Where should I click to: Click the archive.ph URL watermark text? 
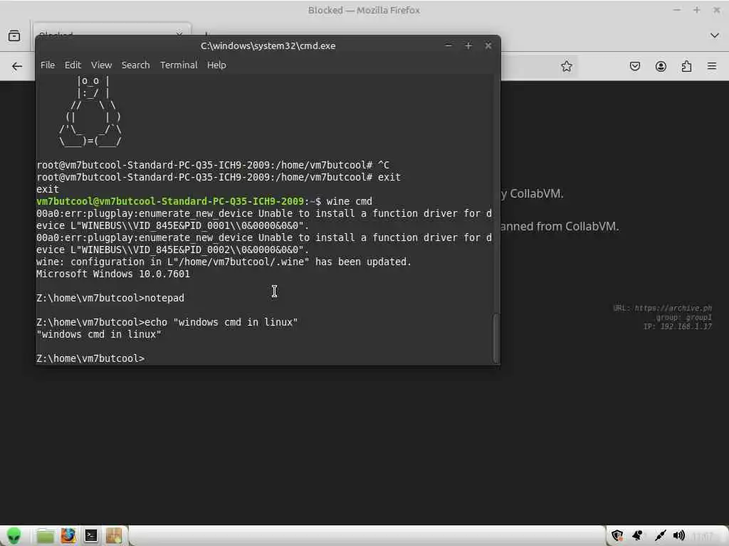(663, 308)
